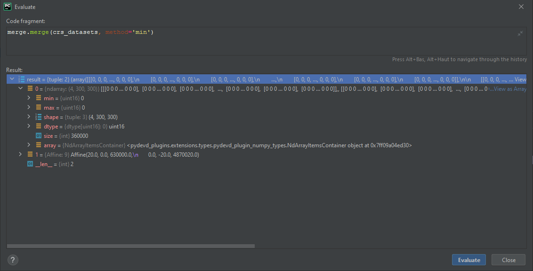Select the max variable row
The height and width of the screenshot is (271, 533).
pos(71,107)
